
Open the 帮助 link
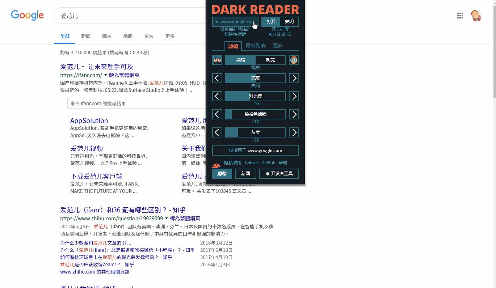coord(283,163)
